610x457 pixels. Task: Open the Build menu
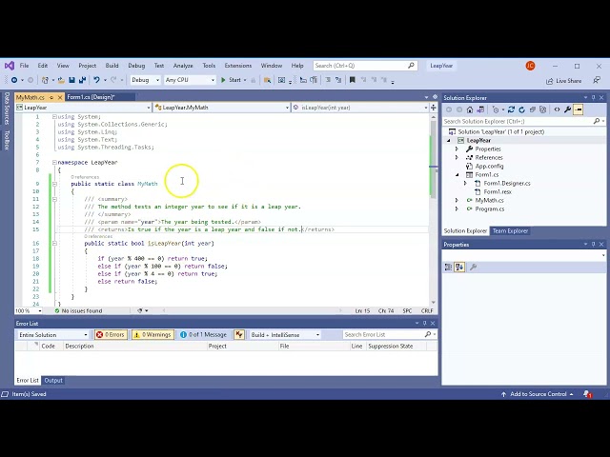[112, 66]
